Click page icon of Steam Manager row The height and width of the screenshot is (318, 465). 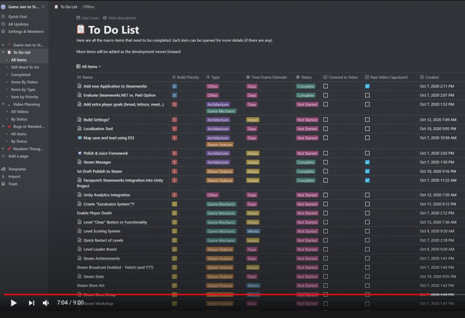pos(80,162)
